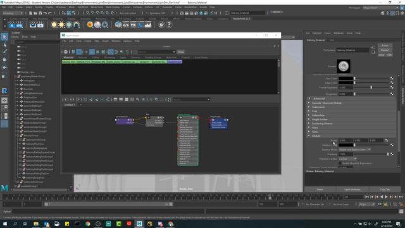Open the RenderMan help question-mark shelf icon
This screenshot has width=405, height=228.
(x=169, y=25)
